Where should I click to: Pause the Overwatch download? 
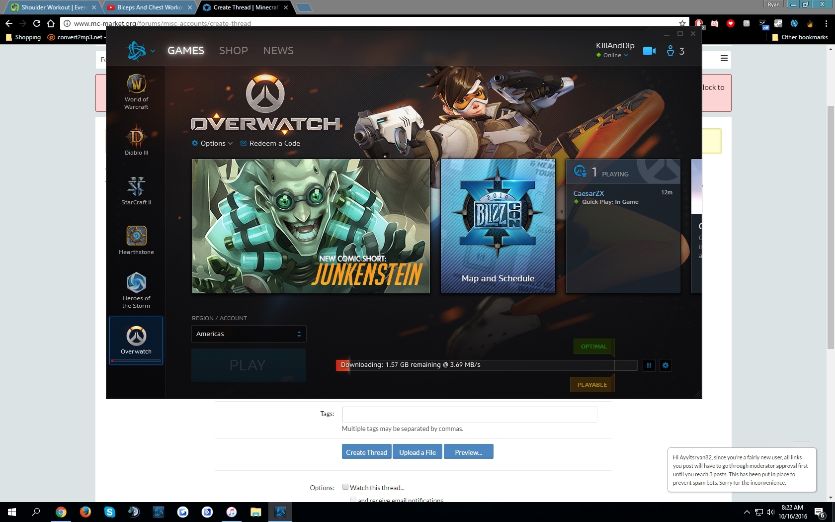pyautogui.click(x=649, y=365)
